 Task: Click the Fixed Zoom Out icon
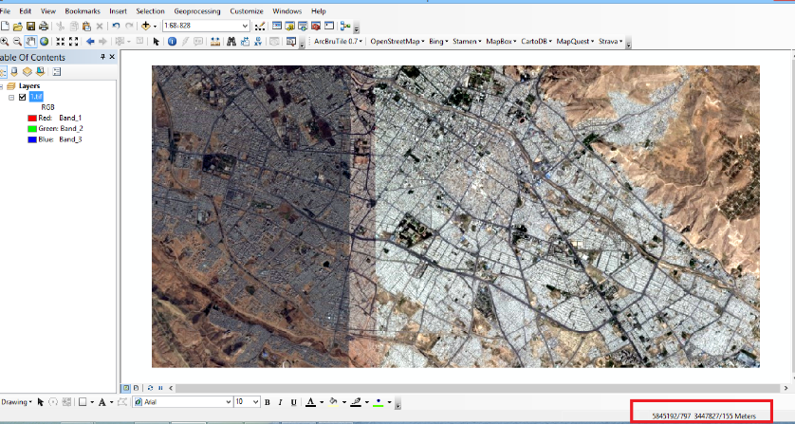(73, 42)
